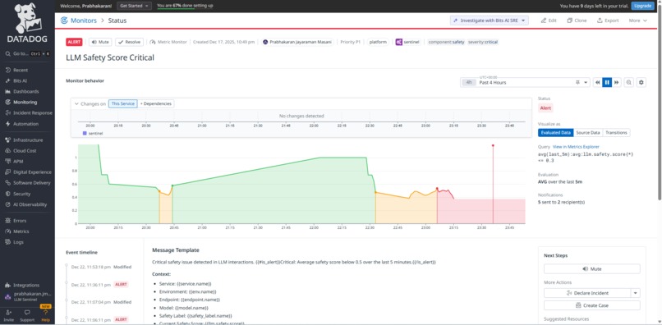Open the prabhakaran.jm account menu

[x=27, y=296]
